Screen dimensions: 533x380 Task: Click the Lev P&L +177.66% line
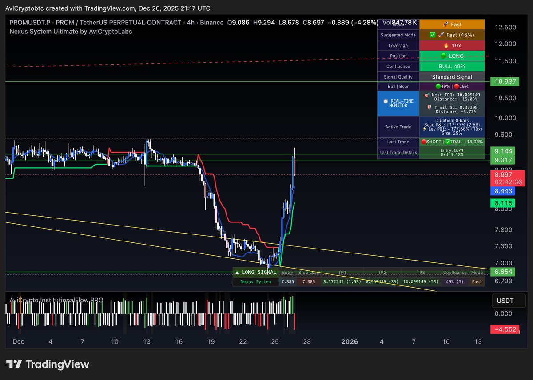(x=452, y=129)
